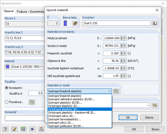Switch to the Podpora / Excentricita tab

tap(30, 12)
